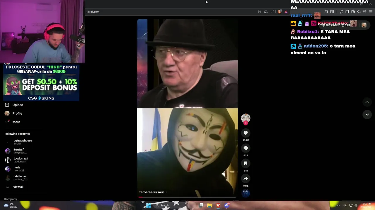Open the browser hamburger main menu
Image resolution: width=375 pixels, height=210 pixels.
[x=371, y=12]
